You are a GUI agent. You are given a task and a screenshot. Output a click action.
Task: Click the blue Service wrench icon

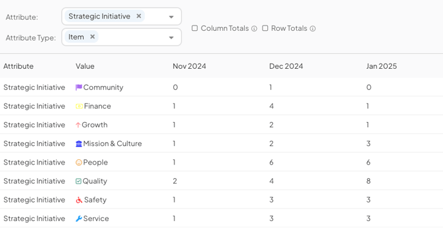(x=79, y=219)
